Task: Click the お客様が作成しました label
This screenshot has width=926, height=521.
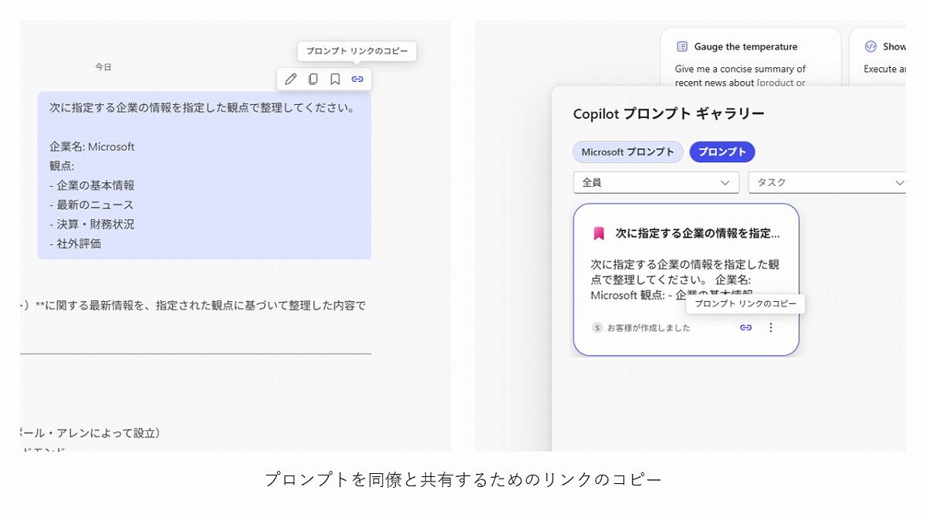Action: click(x=648, y=328)
